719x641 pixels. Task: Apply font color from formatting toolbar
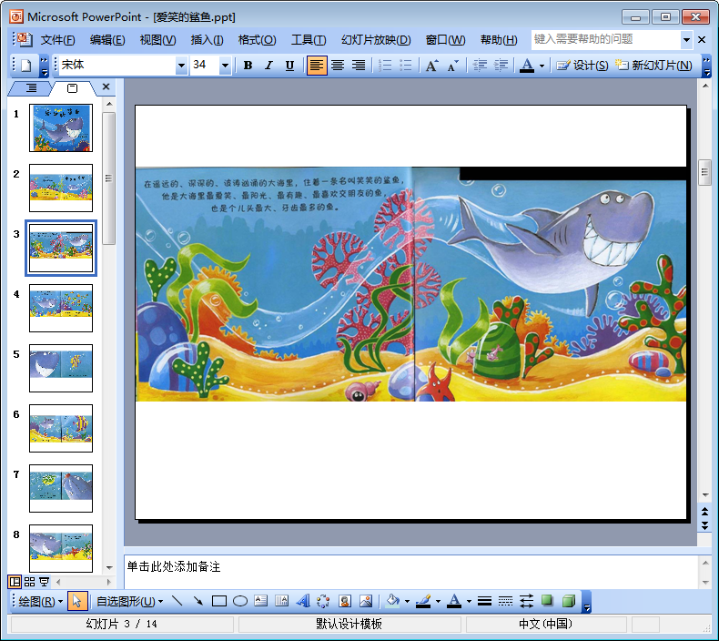[527, 66]
